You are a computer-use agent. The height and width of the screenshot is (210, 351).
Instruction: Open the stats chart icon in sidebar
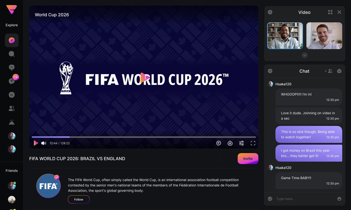click(x=12, y=95)
